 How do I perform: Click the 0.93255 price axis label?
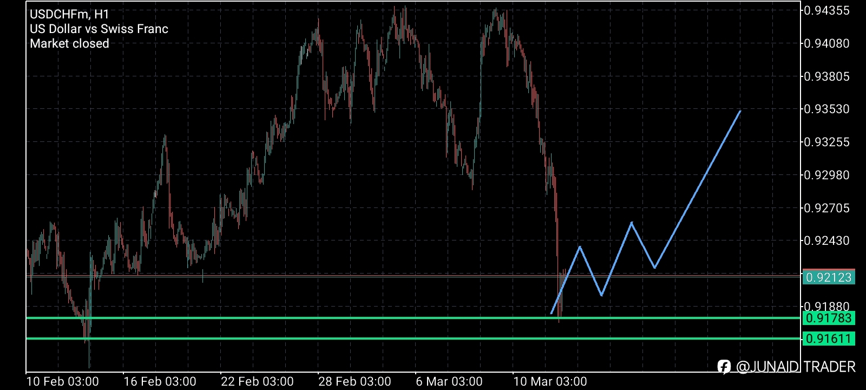(826, 142)
